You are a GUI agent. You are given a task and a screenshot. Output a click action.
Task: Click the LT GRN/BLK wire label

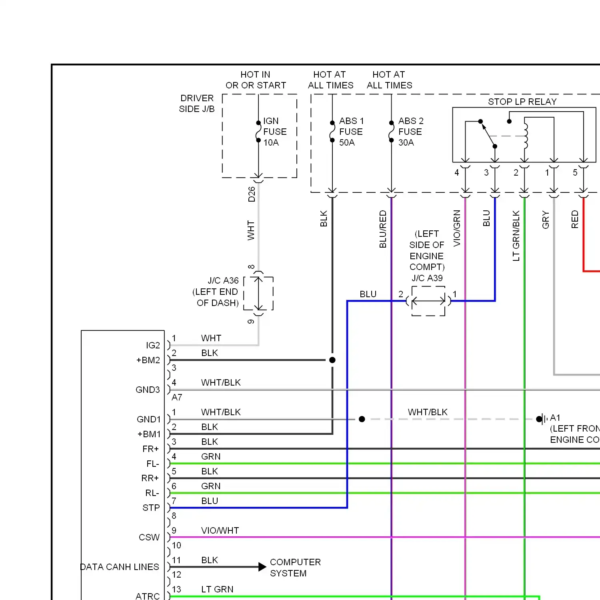[x=516, y=236]
